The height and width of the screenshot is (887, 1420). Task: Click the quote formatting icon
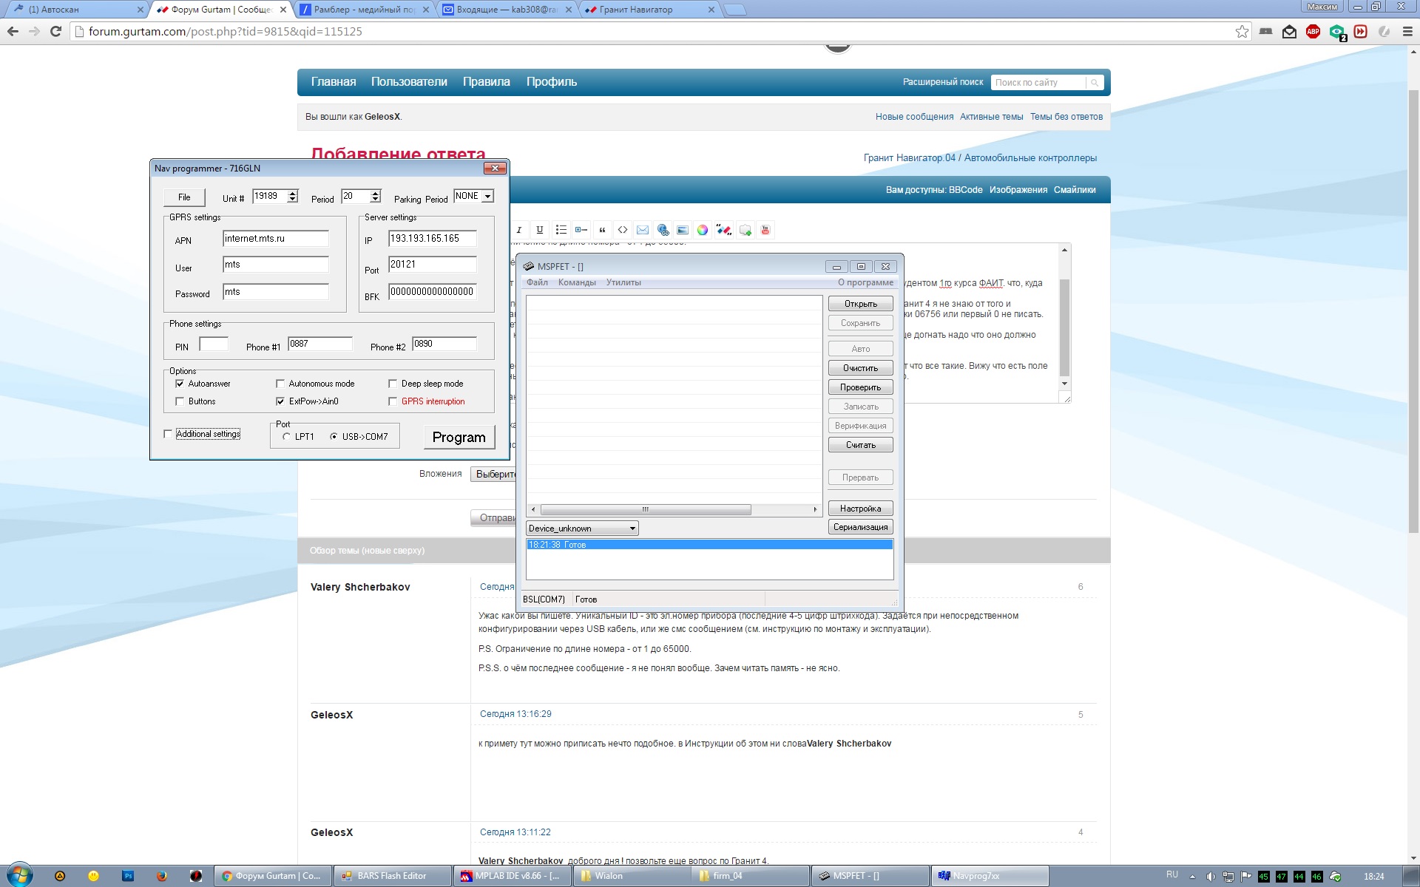point(602,230)
